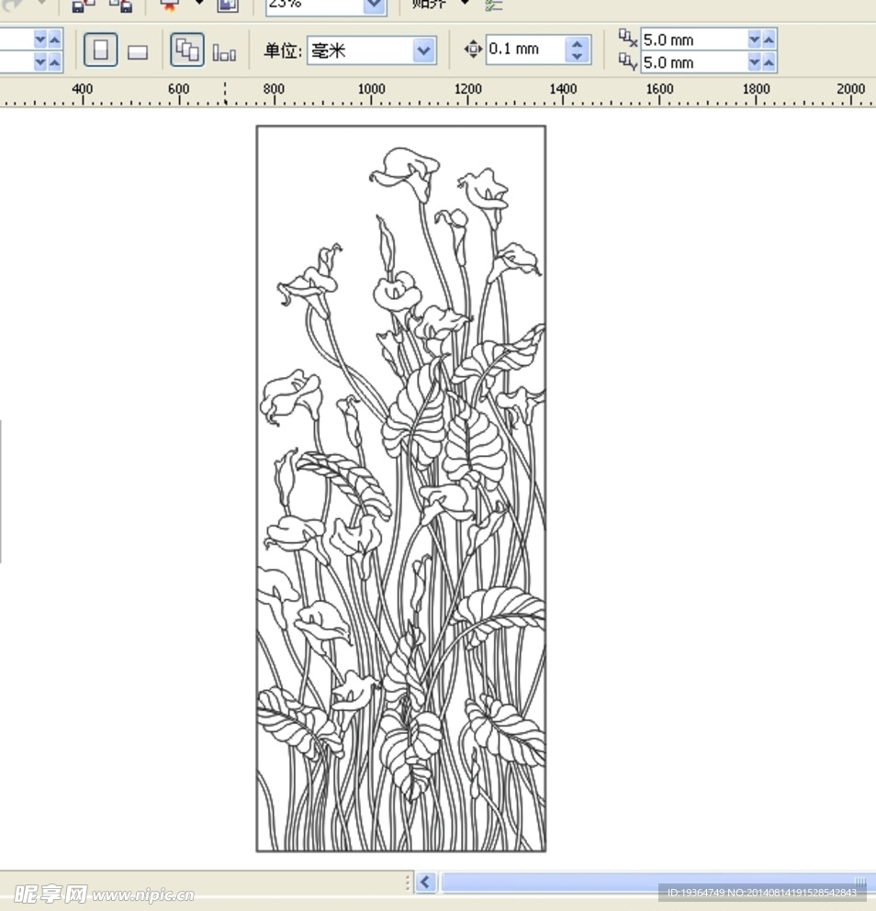
Task: Click the upper 5.0 mm duplicate distance field
Action: [x=691, y=39]
